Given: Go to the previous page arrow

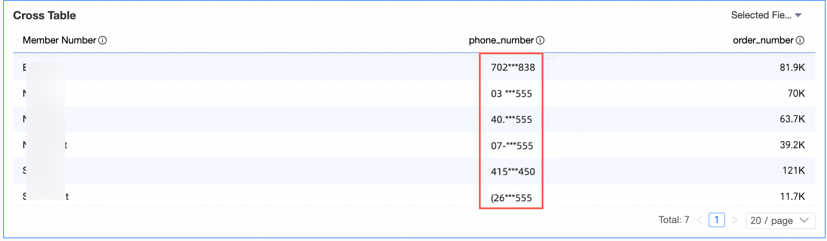Looking at the screenshot, I should point(699,220).
